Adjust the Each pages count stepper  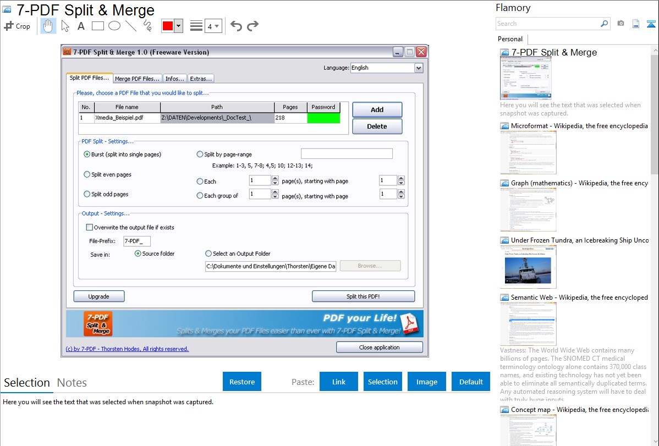(x=275, y=181)
